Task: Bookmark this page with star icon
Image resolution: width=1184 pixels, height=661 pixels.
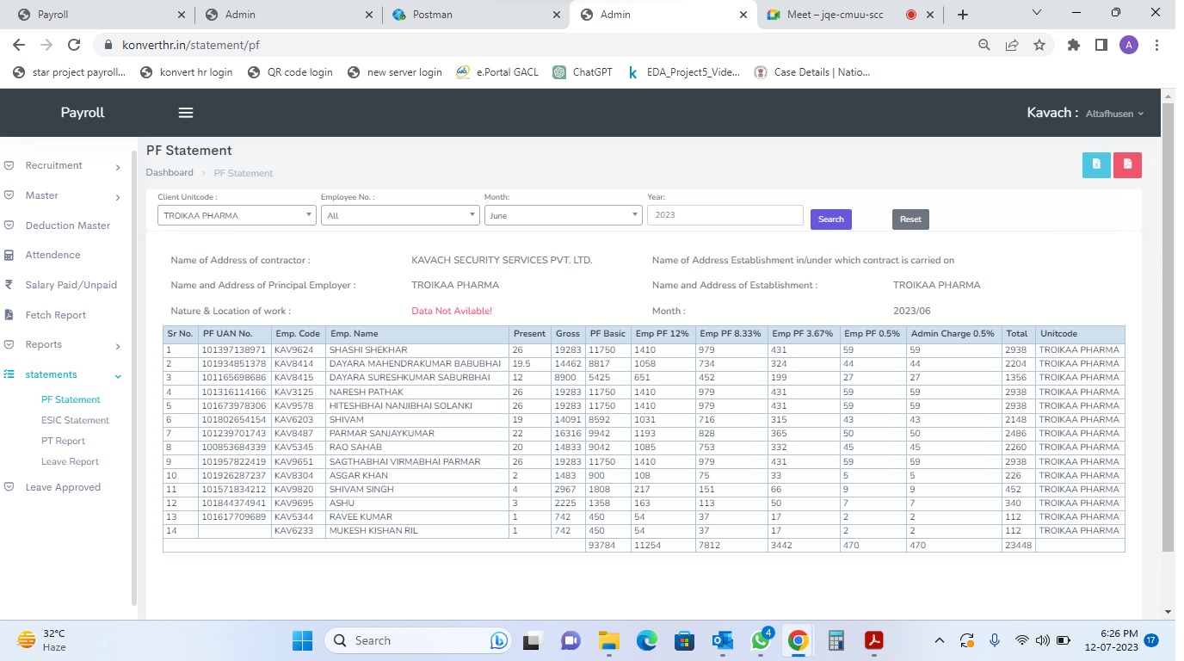Action: tap(1039, 46)
